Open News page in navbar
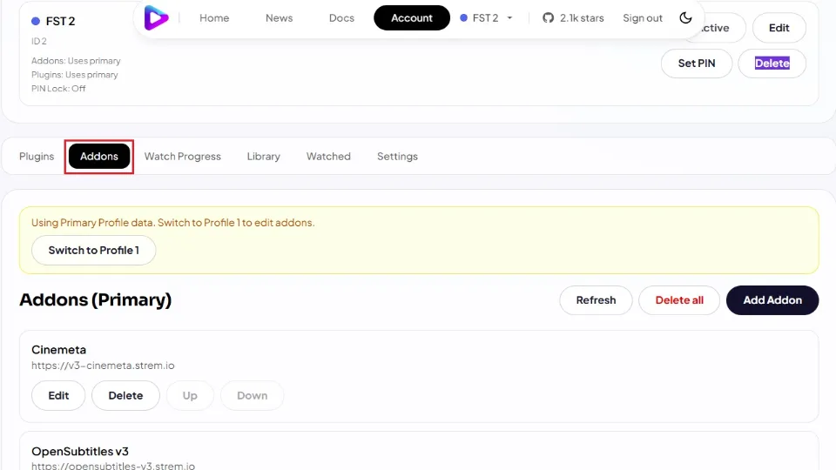 (x=279, y=18)
